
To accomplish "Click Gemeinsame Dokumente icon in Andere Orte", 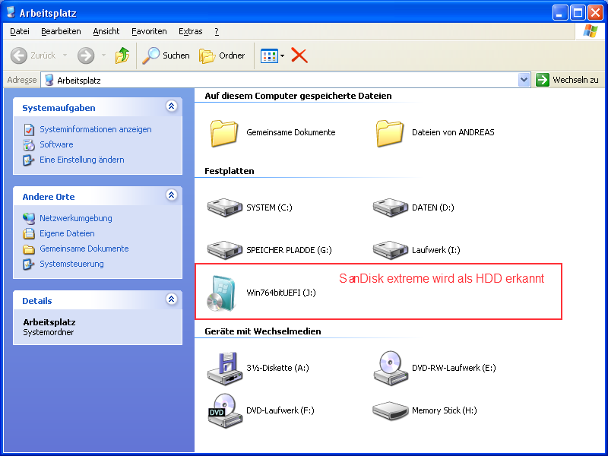I will [29, 249].
